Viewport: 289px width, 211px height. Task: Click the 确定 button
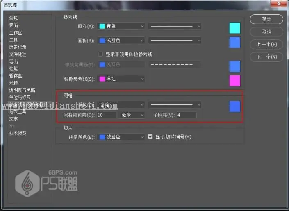coord(266,19)
